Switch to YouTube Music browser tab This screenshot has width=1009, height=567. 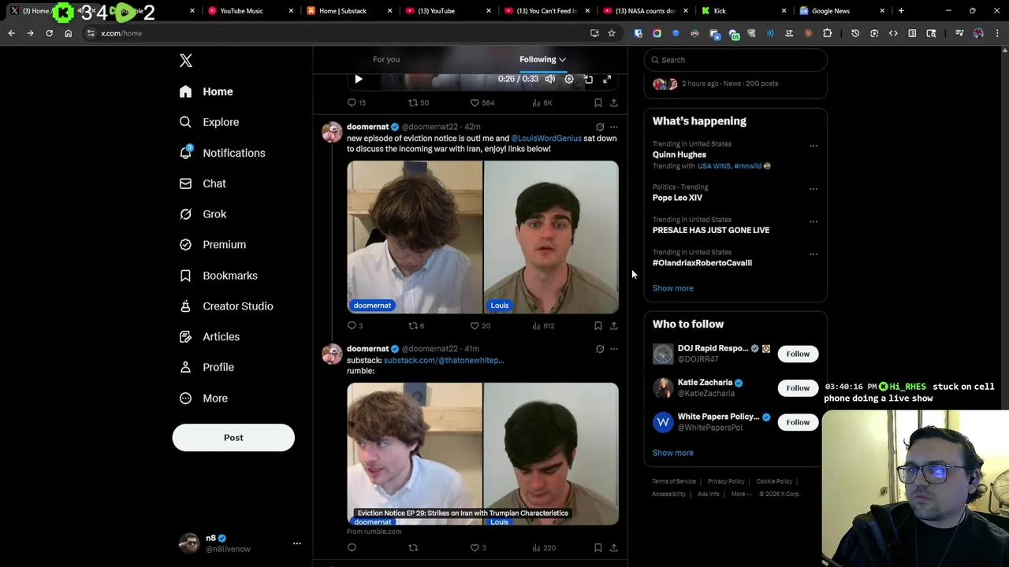point(251,11)
